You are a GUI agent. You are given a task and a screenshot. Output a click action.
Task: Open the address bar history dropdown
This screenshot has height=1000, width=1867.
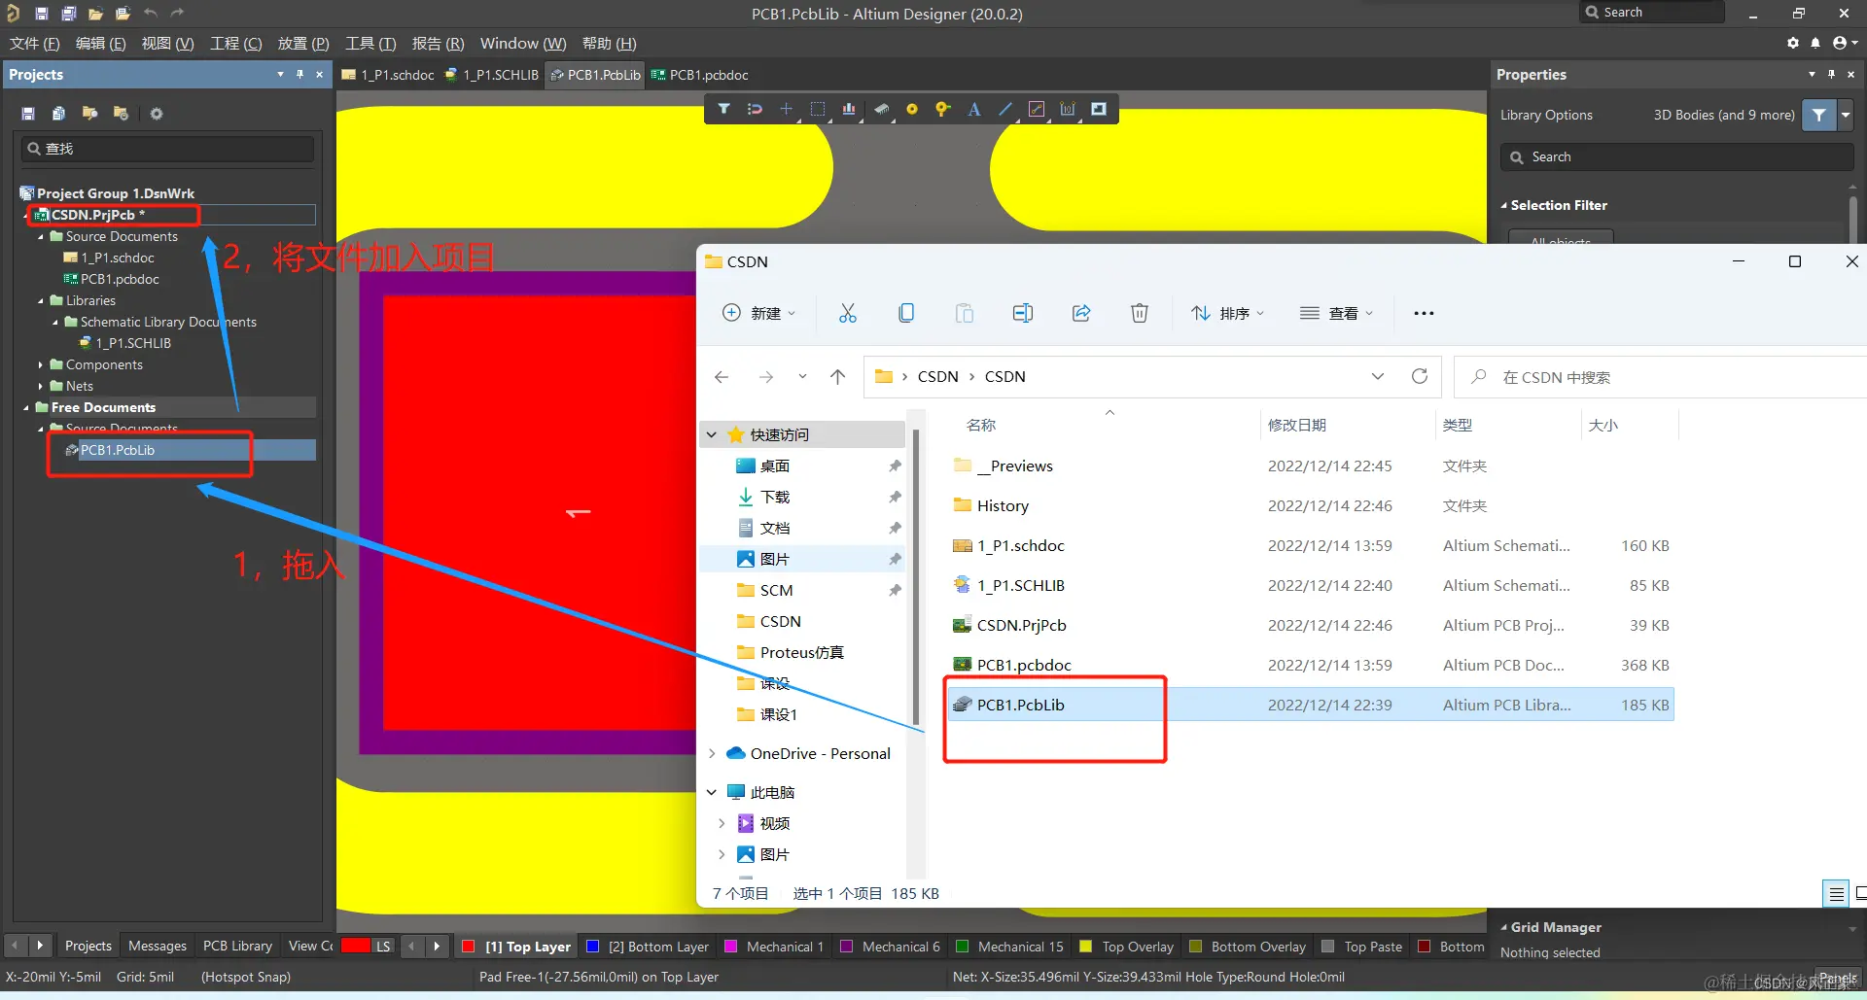click(x=1378, y=376)
